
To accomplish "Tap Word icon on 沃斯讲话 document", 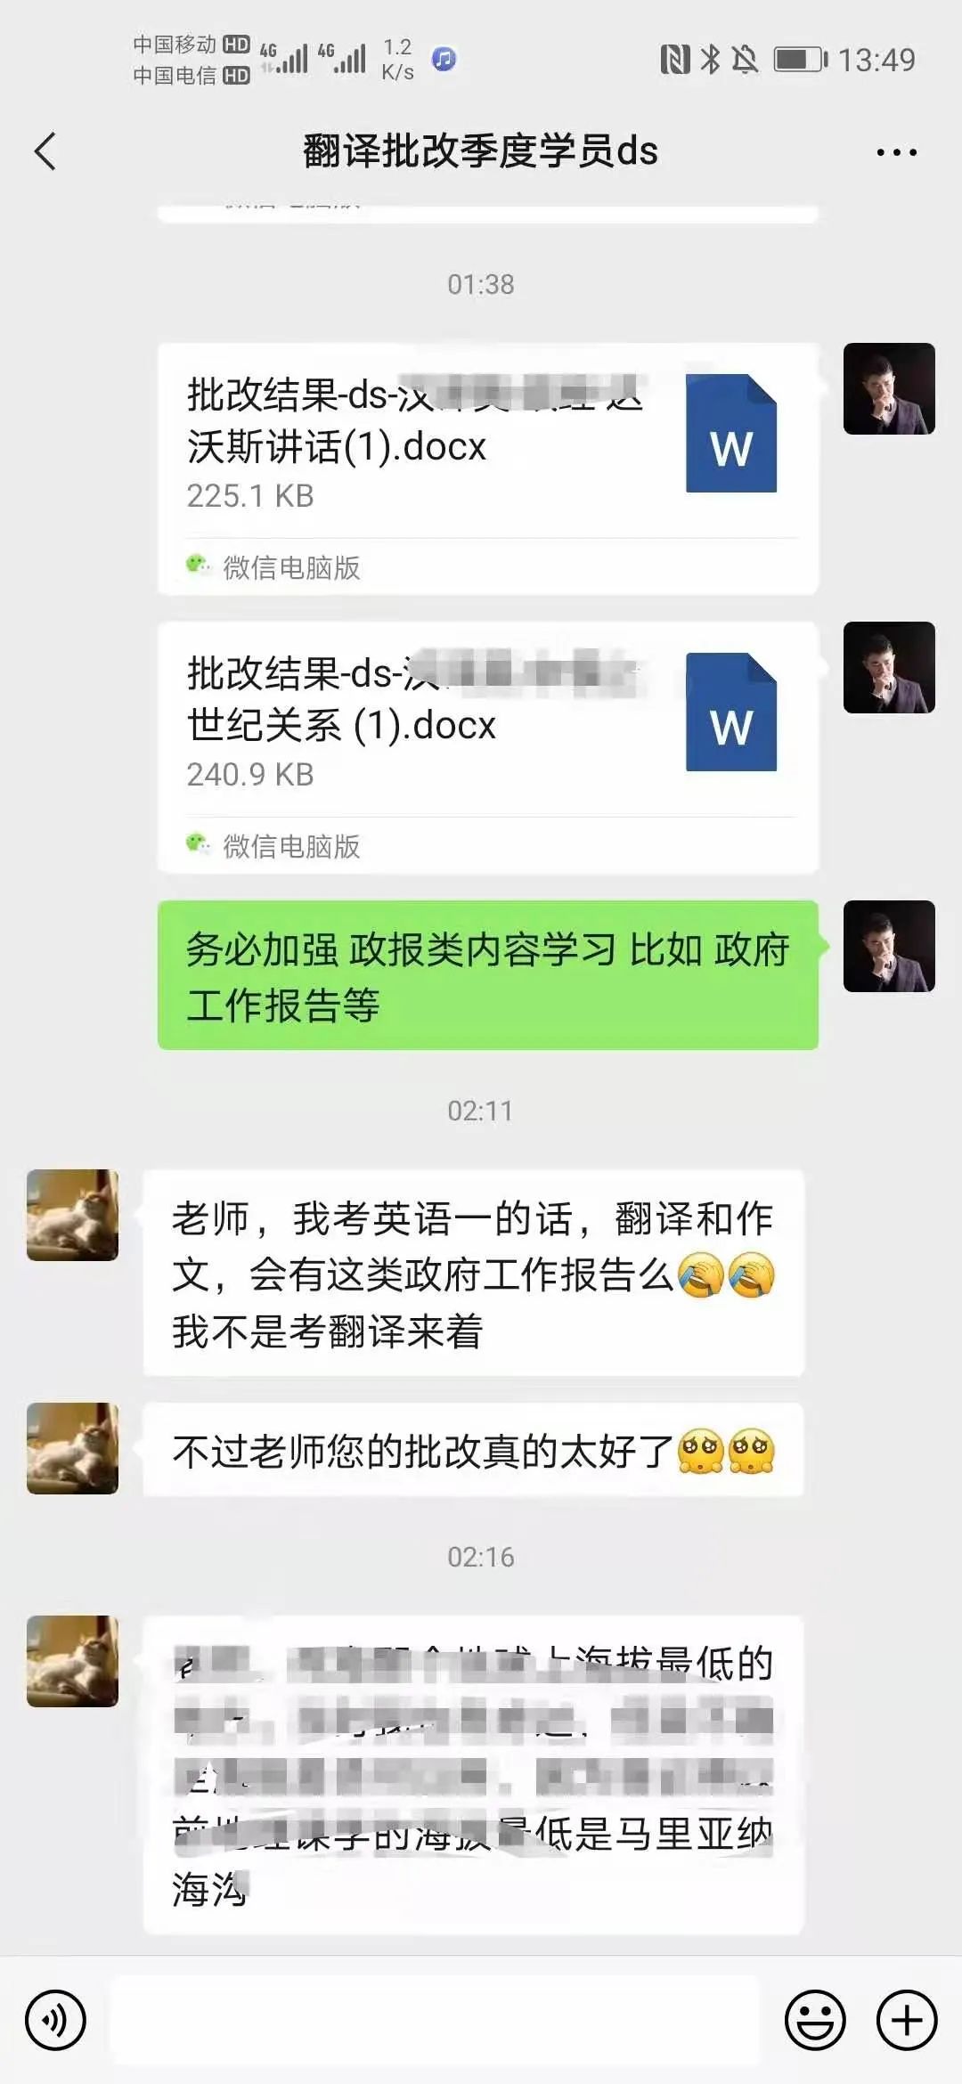I will click(x=731, y=434).
